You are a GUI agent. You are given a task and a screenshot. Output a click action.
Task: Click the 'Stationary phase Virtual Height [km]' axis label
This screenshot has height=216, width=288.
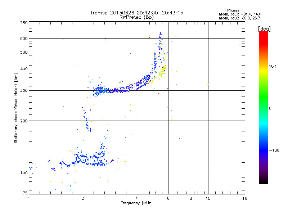click(x=16, y=108)
